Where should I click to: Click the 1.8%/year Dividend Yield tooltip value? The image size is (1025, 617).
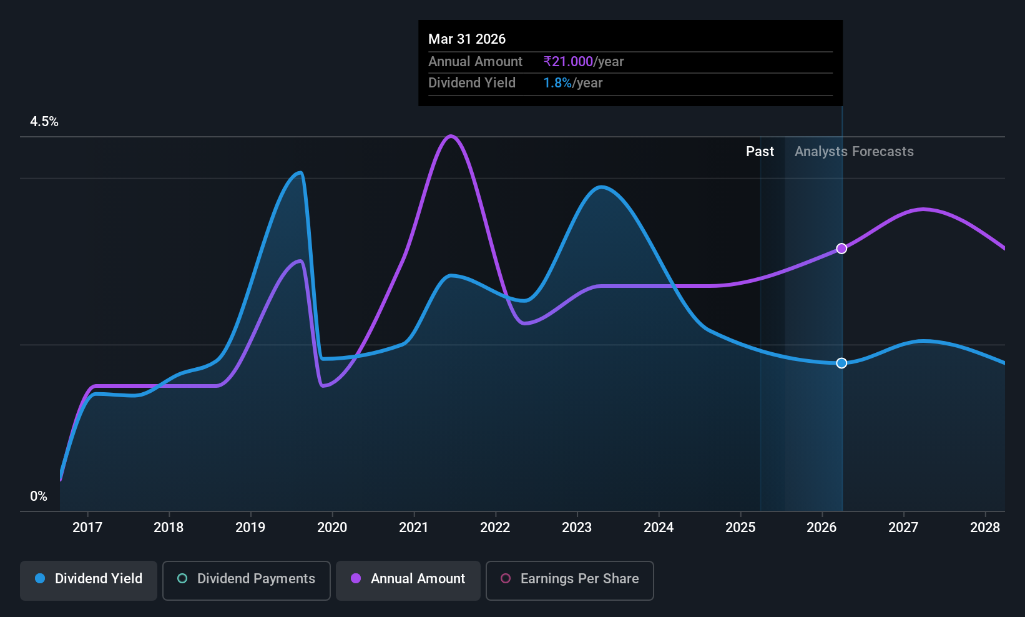573,82
